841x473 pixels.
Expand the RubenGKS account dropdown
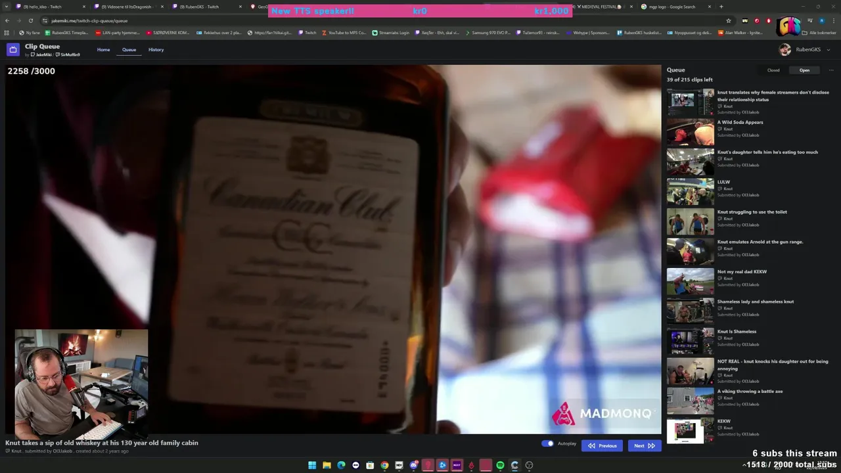point(828,50)
